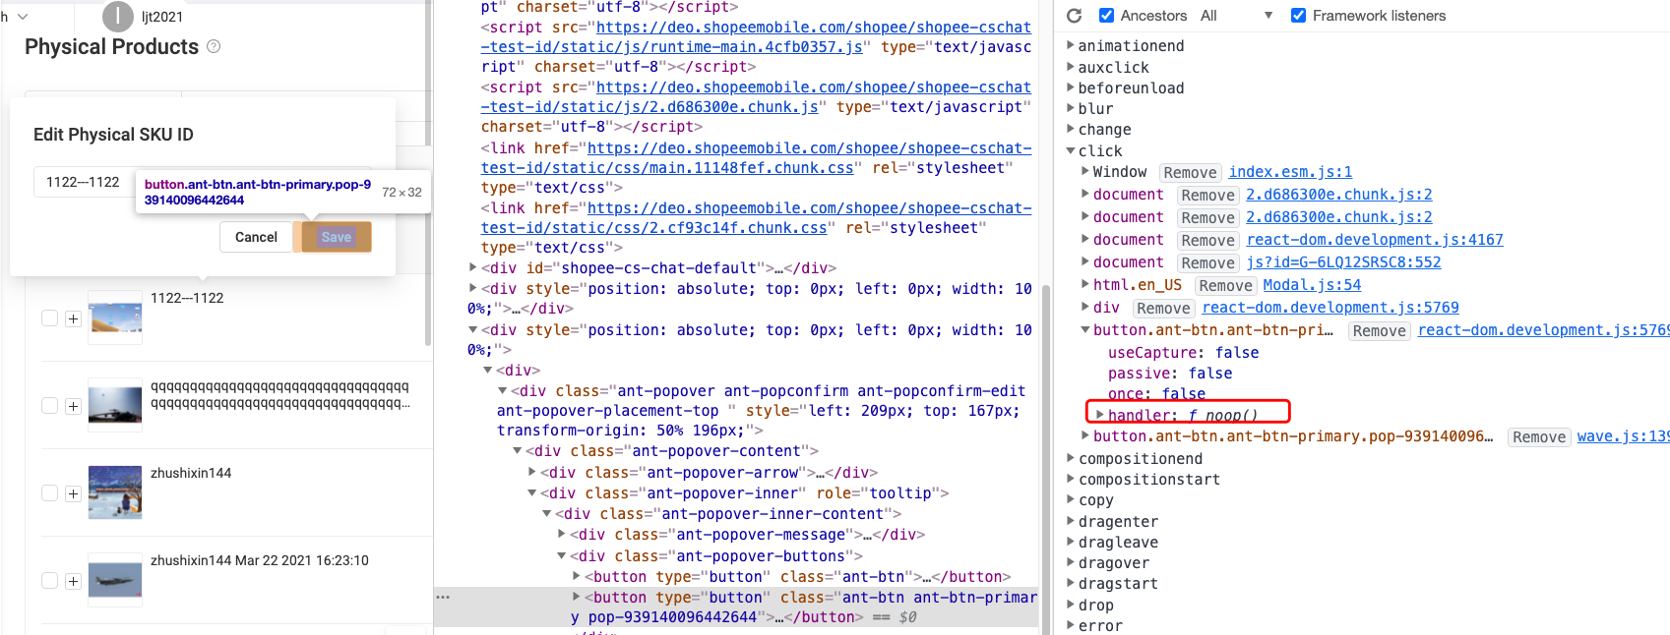Select the 'useCapture: false' property line
This screenshot has height=635, width=1670.
[1183, 352]
